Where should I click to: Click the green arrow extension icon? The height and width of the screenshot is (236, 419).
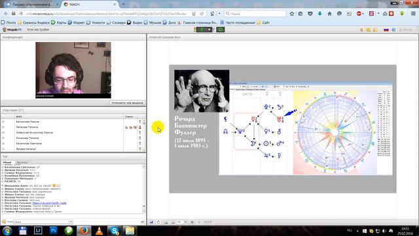click(x=401, y=13)
